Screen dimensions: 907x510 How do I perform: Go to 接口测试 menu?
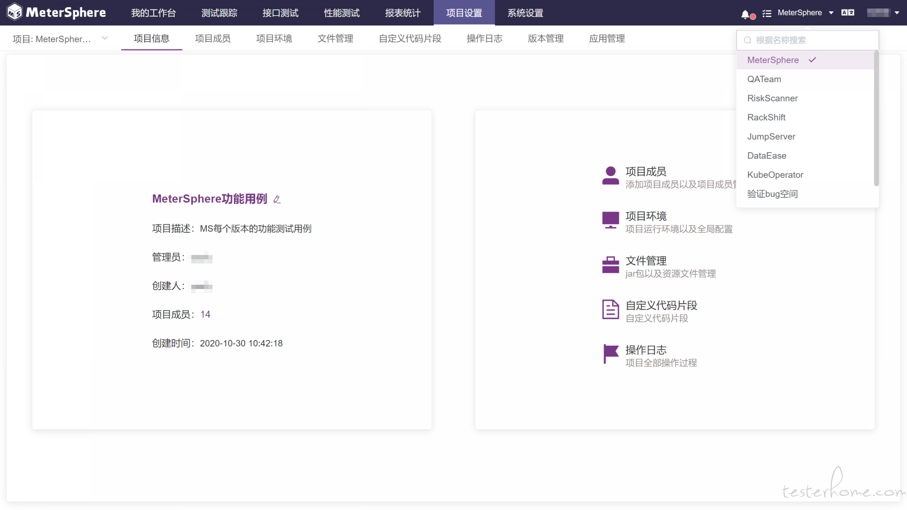[281, 13]
